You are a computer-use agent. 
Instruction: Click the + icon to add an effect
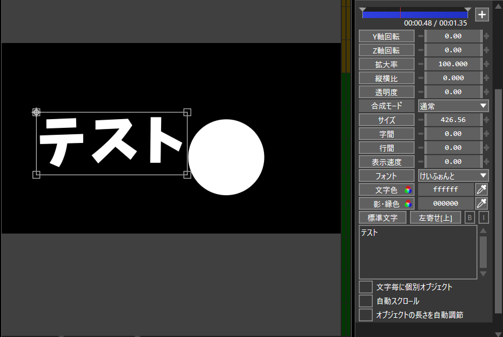coord(482,15)
